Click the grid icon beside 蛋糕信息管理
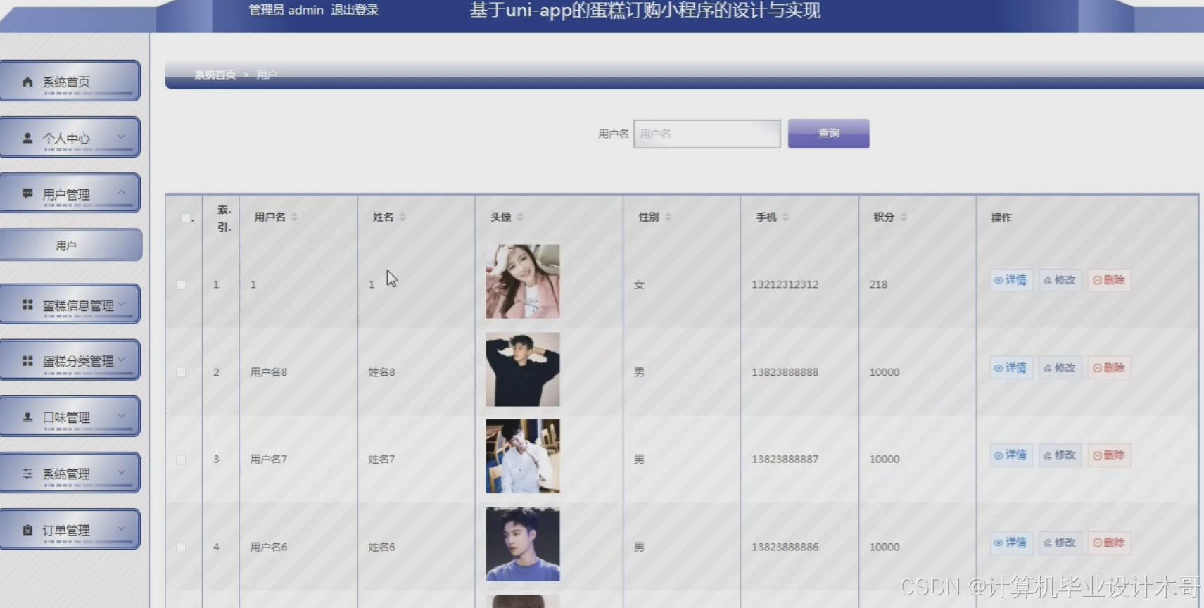 click(27, 305)
